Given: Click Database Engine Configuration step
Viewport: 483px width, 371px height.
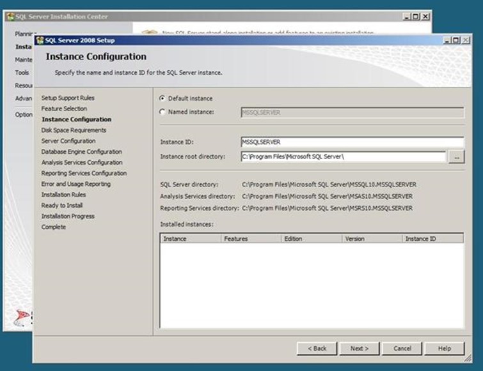Looking at the screenshot, I should coord(82,151).
